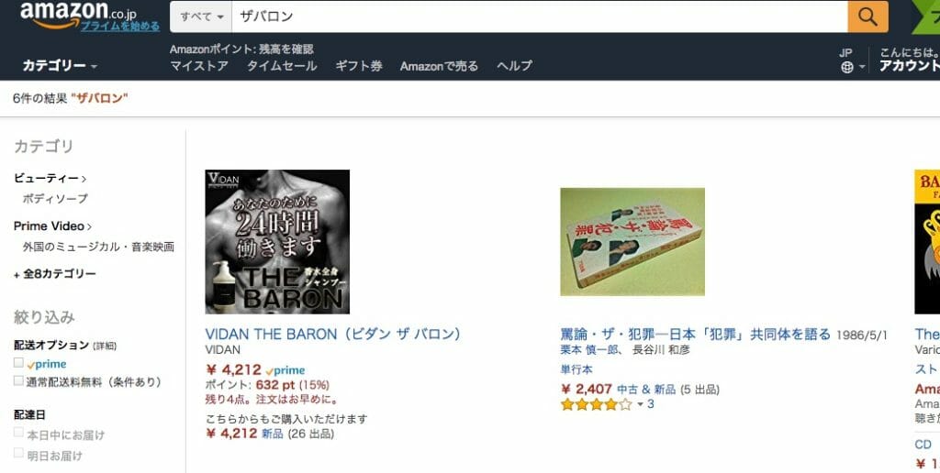Click the プライムを始める link
Image resolution: width=940 pixels, height=473 pixels.
point(120,27)
